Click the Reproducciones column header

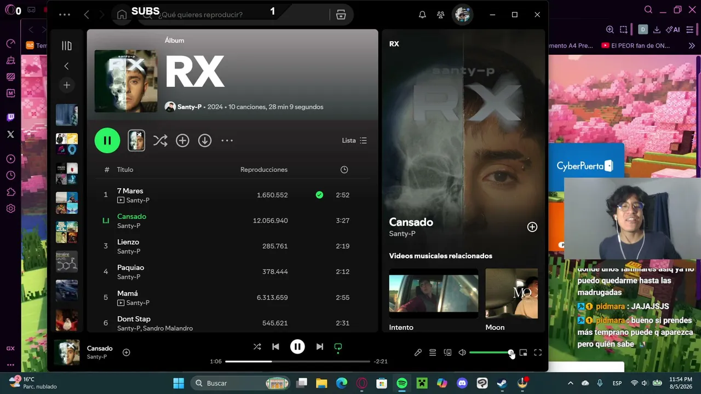coord(264,170)
